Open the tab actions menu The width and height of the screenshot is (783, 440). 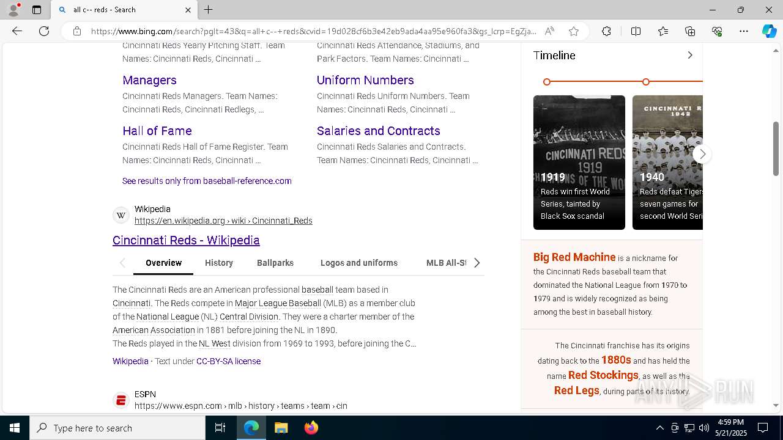pos(37,10)
